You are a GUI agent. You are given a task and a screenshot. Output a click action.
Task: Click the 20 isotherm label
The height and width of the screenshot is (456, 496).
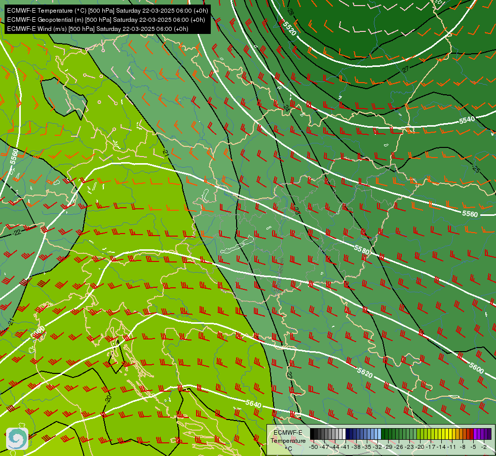[x=108, y=398]
